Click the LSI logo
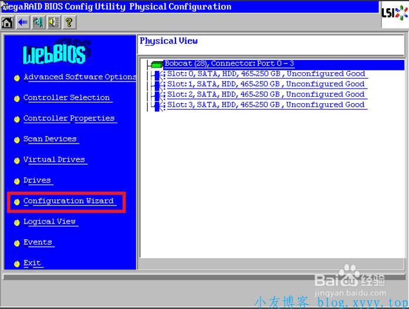Image resolution: width=409 pixels, height=309 pixels. coord(394,13)
